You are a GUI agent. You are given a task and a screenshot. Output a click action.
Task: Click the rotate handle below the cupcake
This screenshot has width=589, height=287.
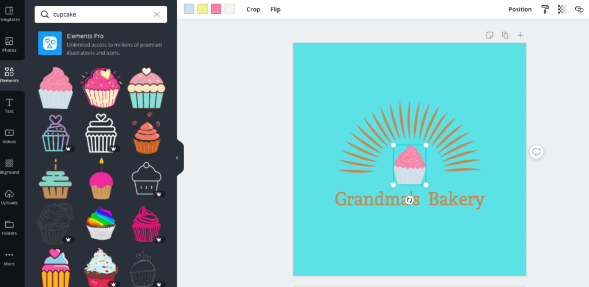point(410,200)
